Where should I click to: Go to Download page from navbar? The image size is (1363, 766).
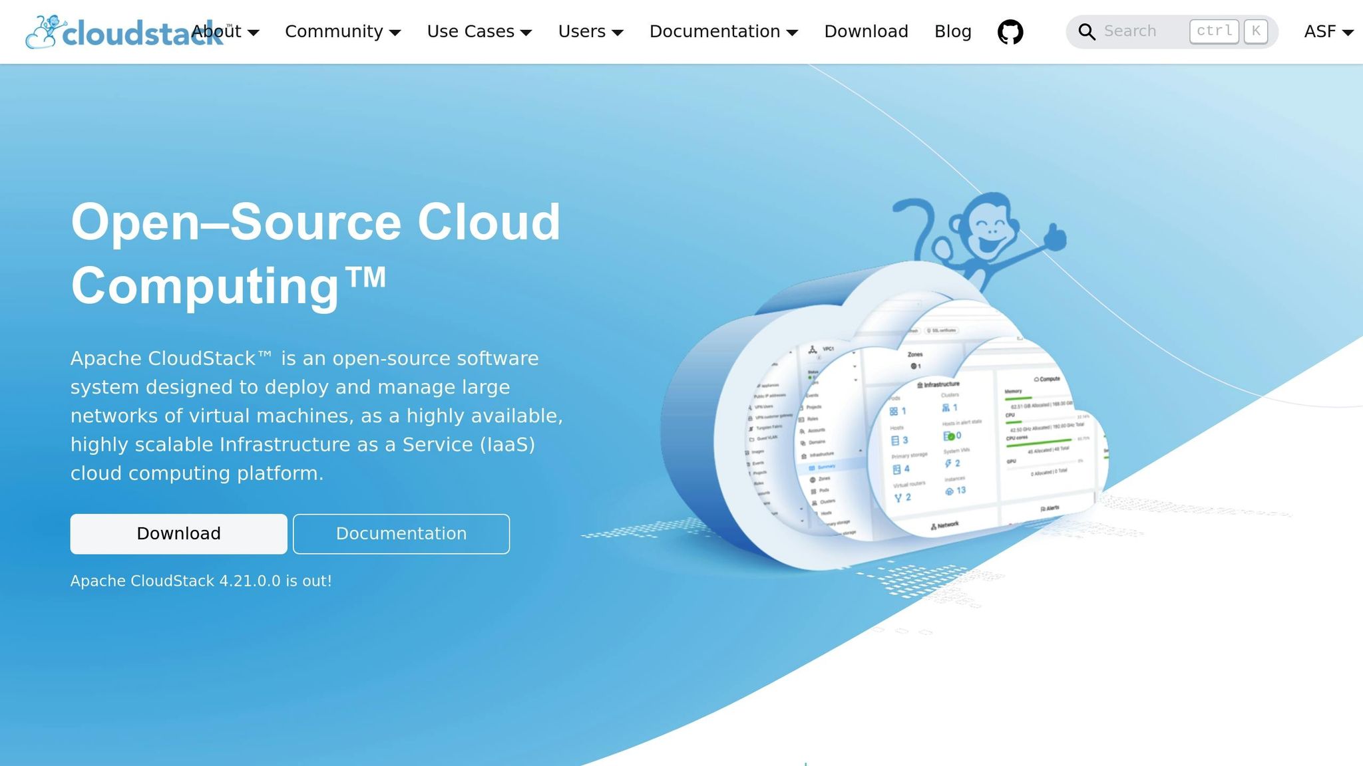866,31
